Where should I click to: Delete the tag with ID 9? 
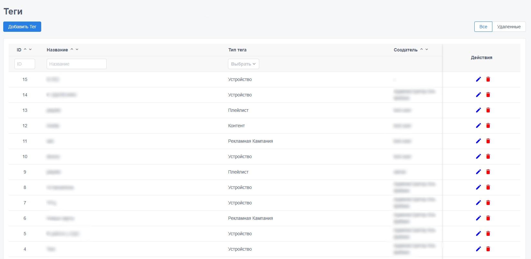488,172
